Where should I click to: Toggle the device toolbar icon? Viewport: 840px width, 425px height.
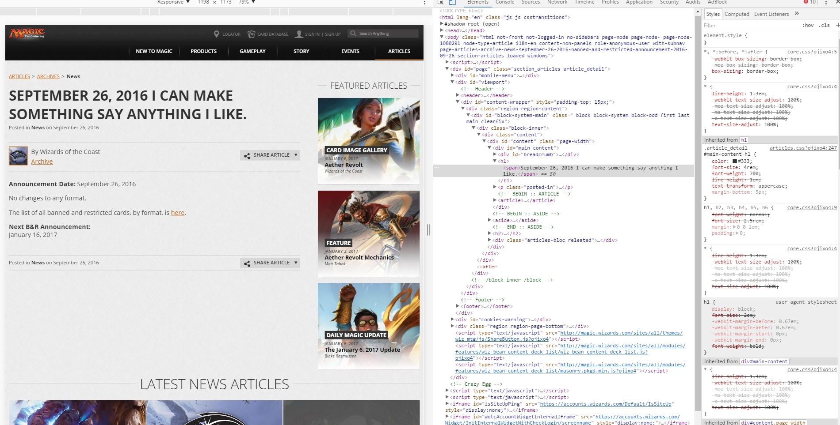(x=452, y=2)
